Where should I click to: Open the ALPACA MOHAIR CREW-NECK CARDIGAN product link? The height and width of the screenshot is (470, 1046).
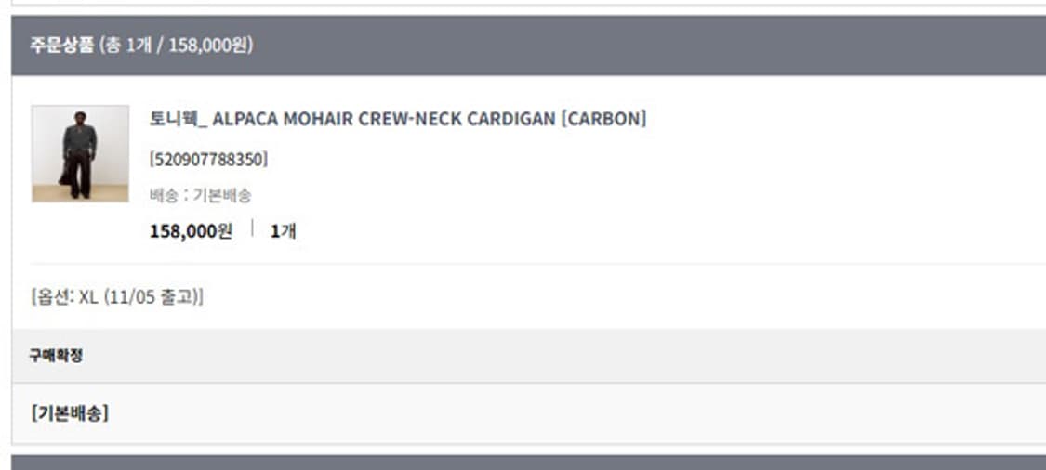point(397,119)
